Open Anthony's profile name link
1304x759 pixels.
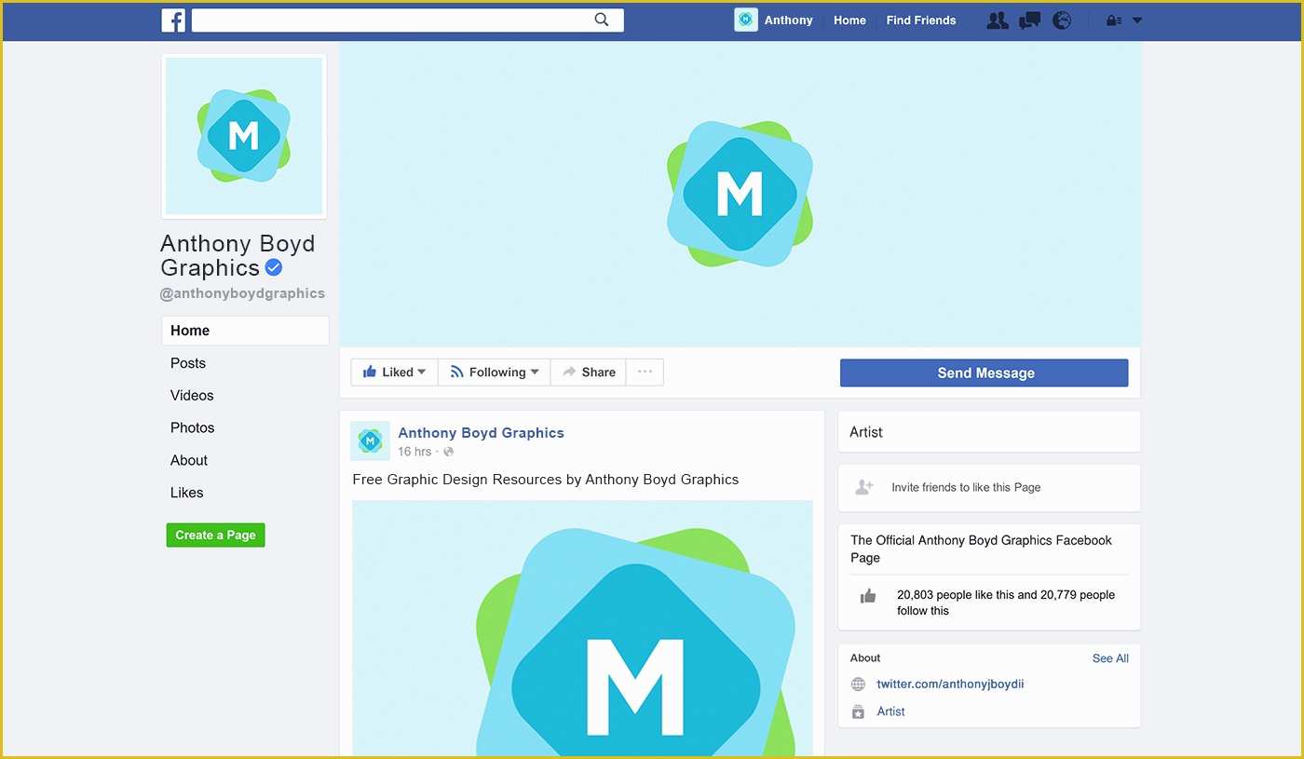788,20
